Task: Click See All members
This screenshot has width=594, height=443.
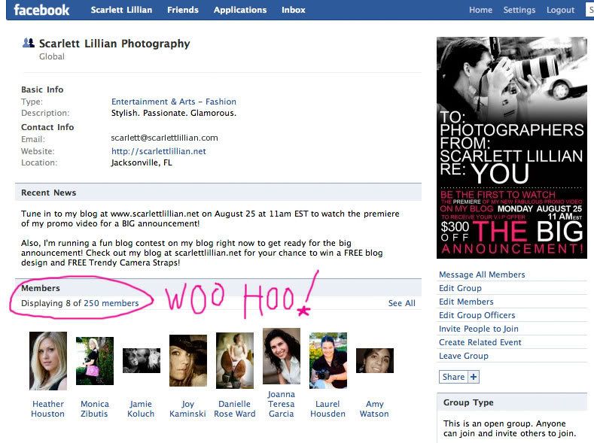Action: (x=401, y=303)
